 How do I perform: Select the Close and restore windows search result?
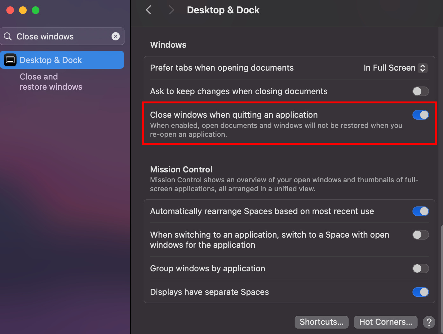tap(51, 82)
